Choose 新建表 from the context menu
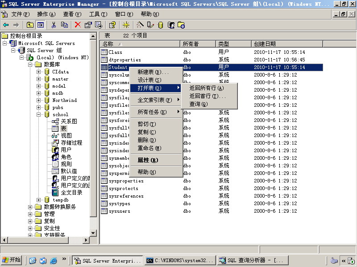 [x=156, y=72]
